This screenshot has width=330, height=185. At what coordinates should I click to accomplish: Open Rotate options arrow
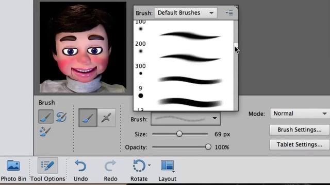(149, 165)
